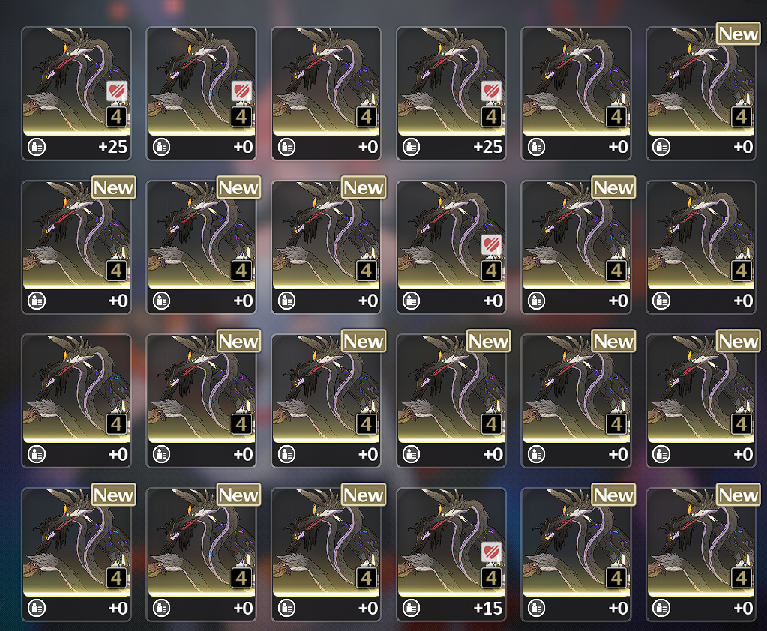Screen dimensions: 767x631
Task: Toggle the only heart lock in second row
Action: [491, 245]
